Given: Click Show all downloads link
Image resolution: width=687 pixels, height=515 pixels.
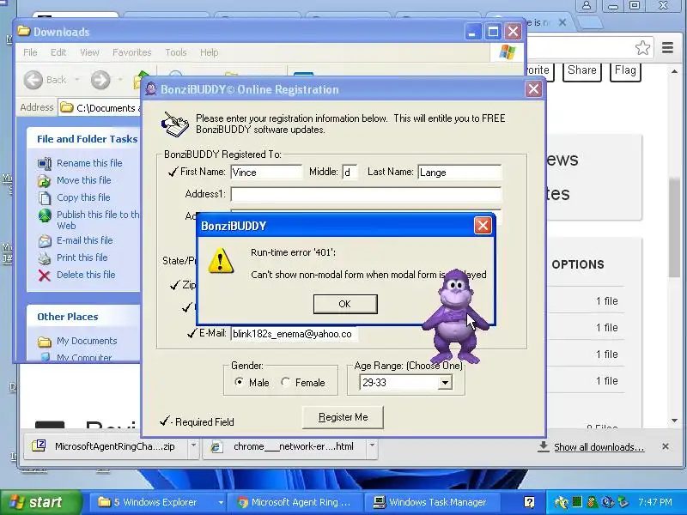Looking at the screenshot, I should pos(599,447).
